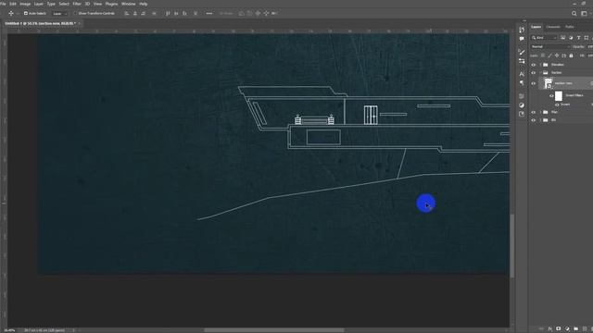The image size is (593, 333).
Task: Enable Show Transform Controls checkbox
Action: (75, 13)
